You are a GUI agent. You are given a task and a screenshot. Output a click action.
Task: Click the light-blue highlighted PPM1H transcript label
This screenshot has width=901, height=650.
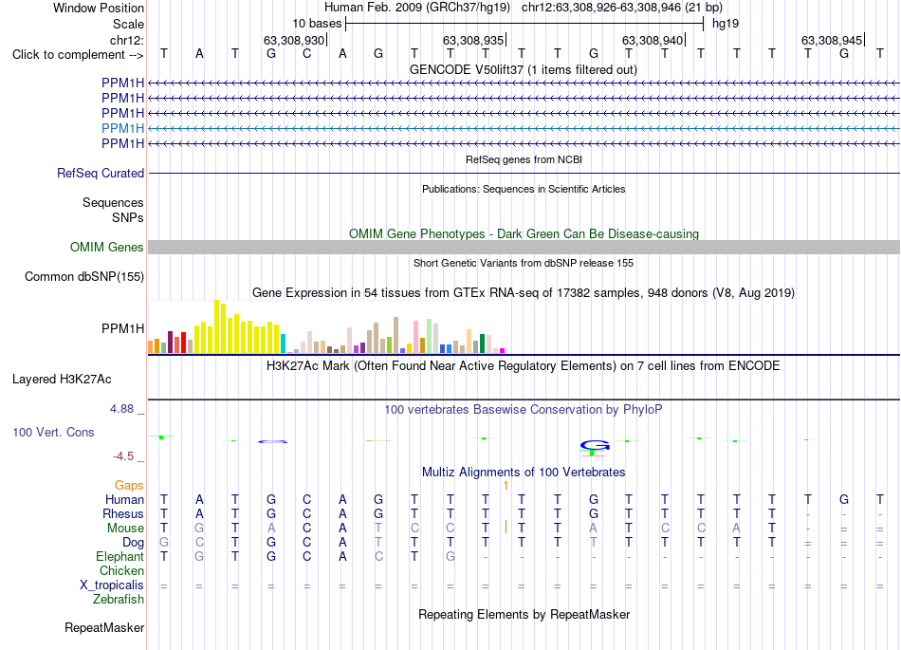(122, 128)
